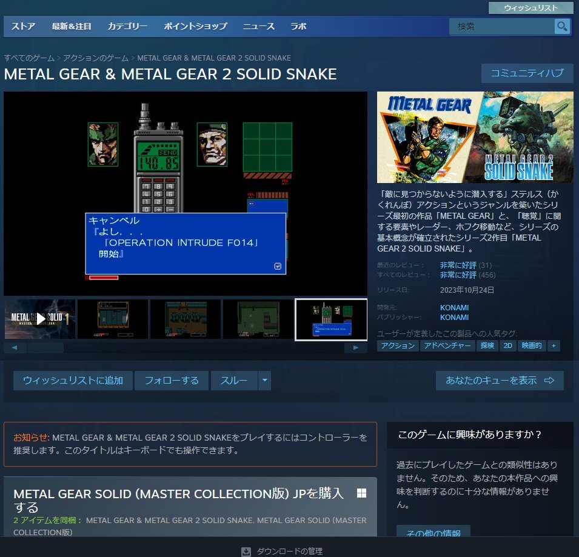Open the ラボ tab
The height and width of the screenshot is (557, 579).
point(298,26)
